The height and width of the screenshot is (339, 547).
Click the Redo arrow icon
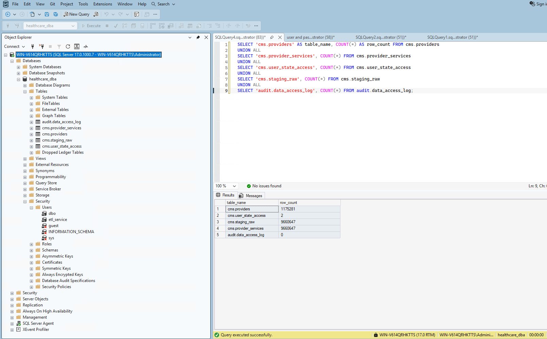point(121,14)
